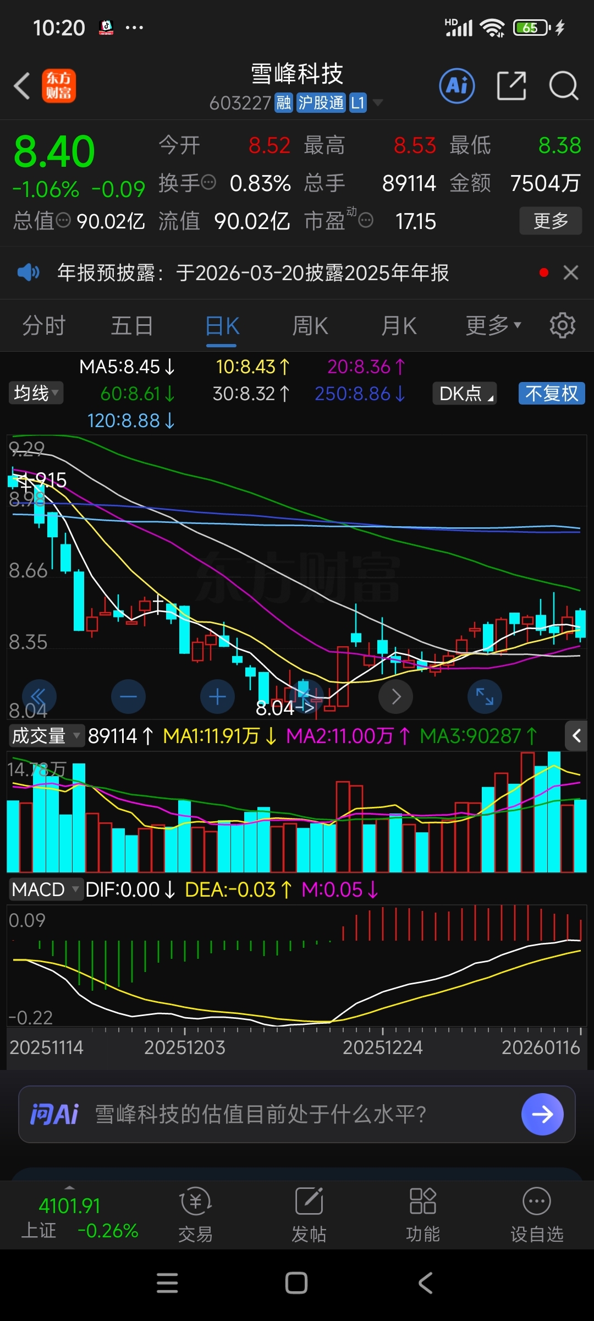
Task: Tap the MA5:8.45 indicator value
Action: [127, 367]
